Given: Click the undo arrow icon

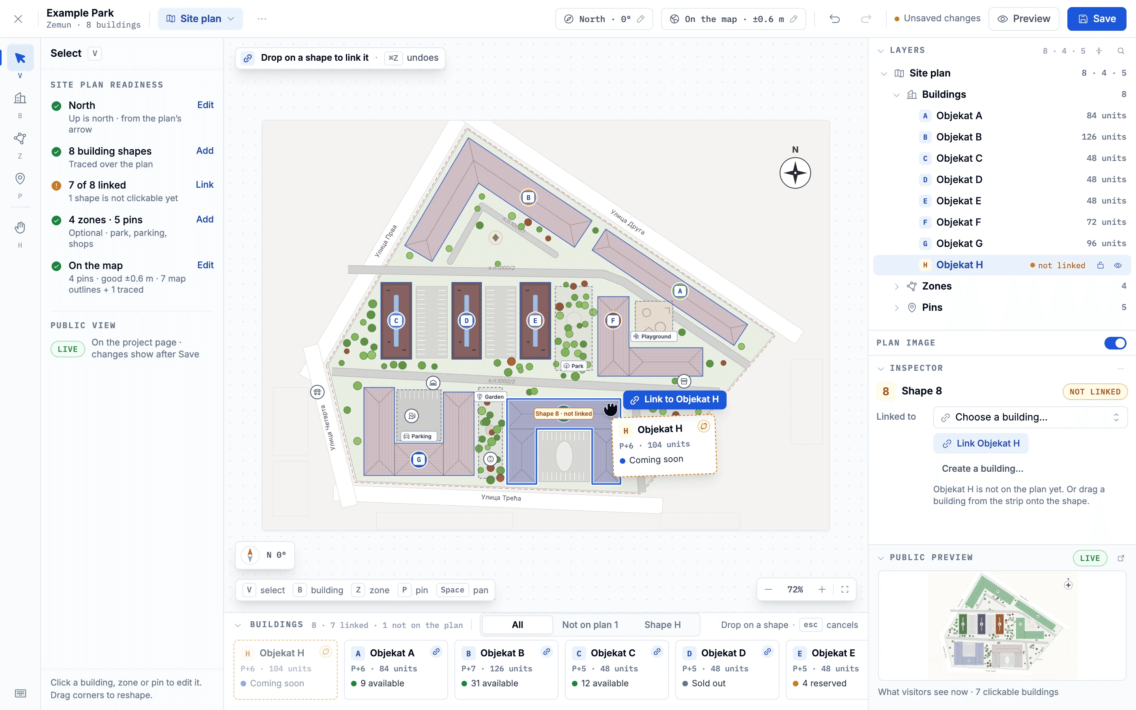Looking at the screenshot, I should point(834,19).
